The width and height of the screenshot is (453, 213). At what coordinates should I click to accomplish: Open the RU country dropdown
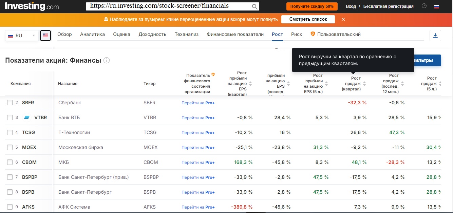22,36
